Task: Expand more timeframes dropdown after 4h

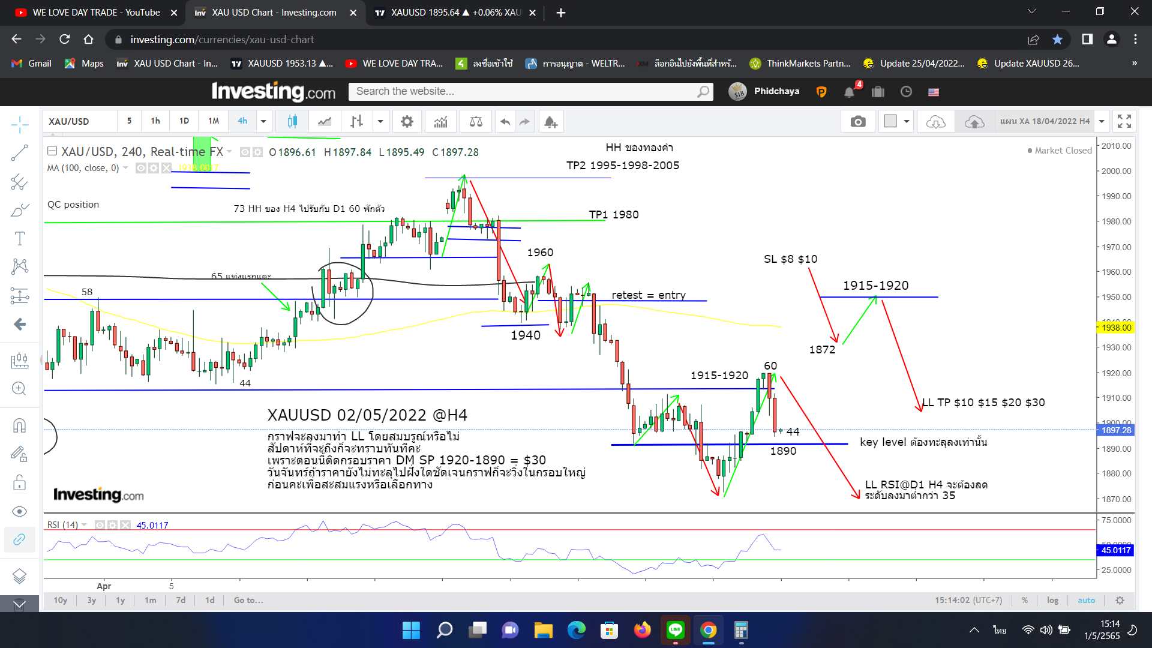Action: coord(263,121)
